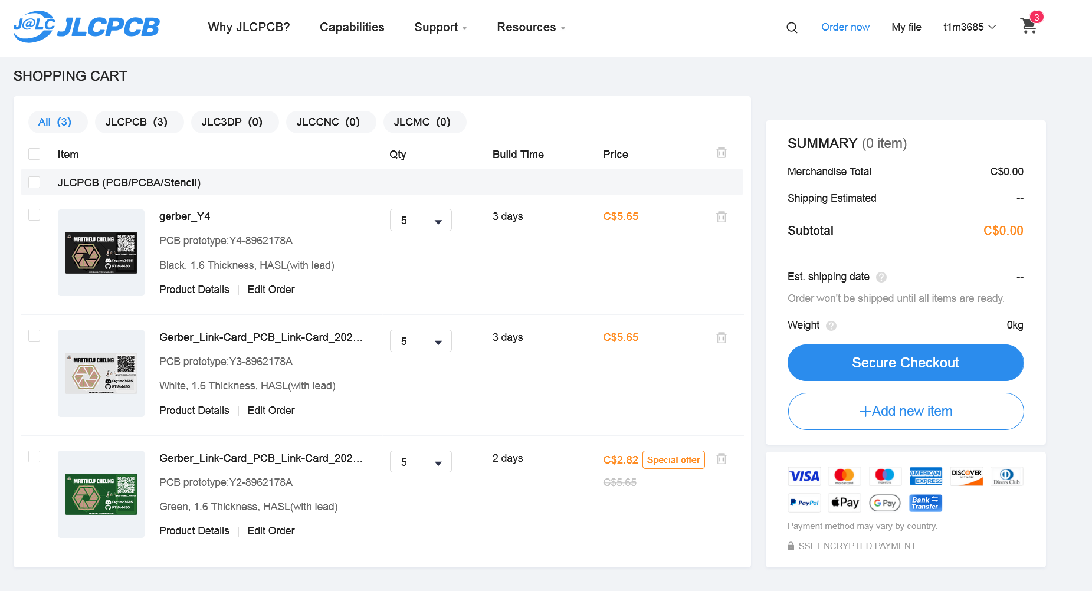Open quantity dropdown for White PCB
The height and width of the screenshot is (591, 1092).
pyautogui.click(x=421, y=341)
